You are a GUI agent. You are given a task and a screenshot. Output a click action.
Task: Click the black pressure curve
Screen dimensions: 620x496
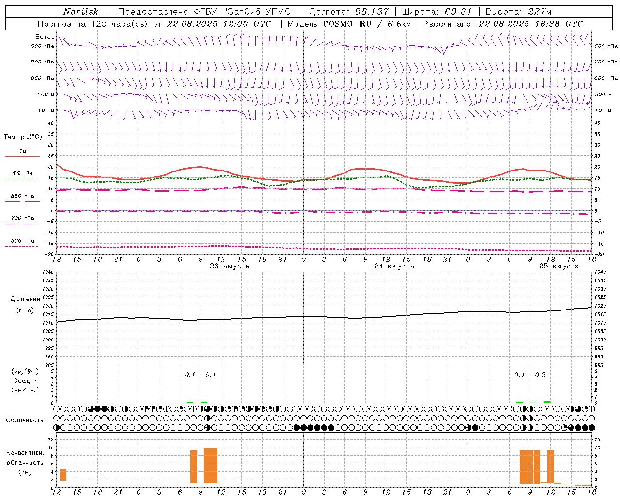click(x=325, y=317)
